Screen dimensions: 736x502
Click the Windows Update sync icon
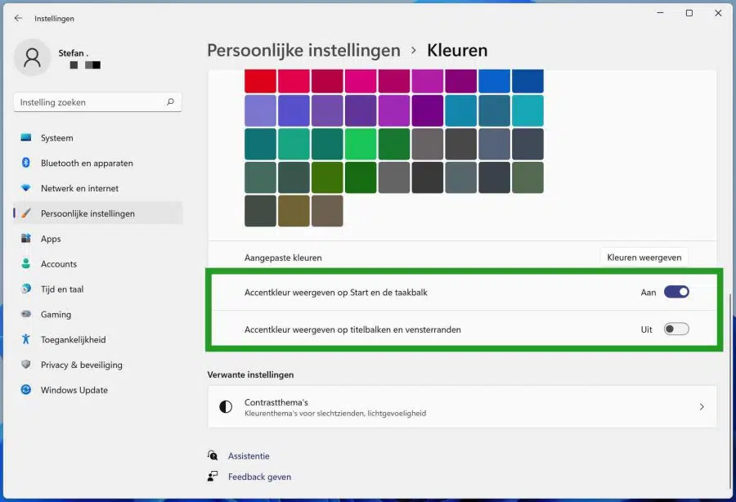pyautogui.click(x=26, y=389)
